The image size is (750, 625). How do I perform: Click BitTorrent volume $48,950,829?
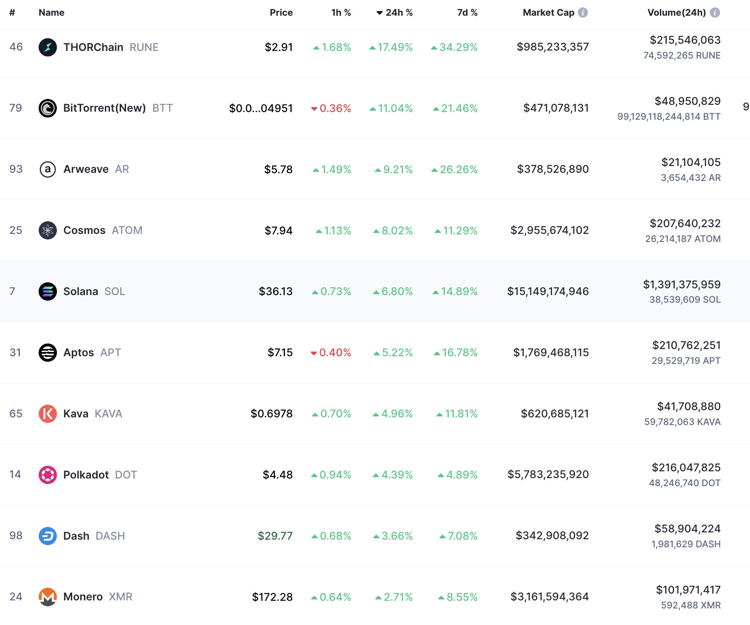tap(688, 101)
